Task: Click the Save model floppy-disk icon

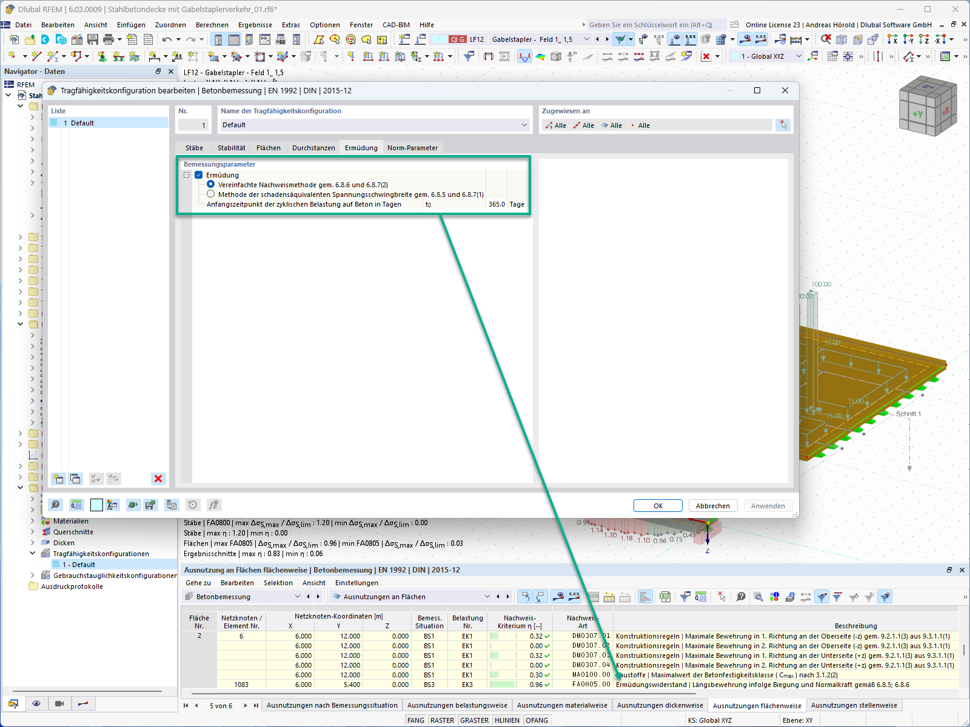Action: point(93,39)
